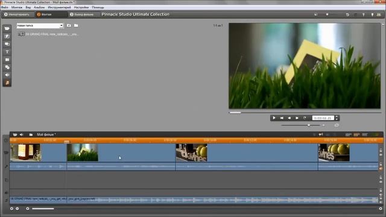
Task: Step forward one frame in preview
Action: (297, 118)
